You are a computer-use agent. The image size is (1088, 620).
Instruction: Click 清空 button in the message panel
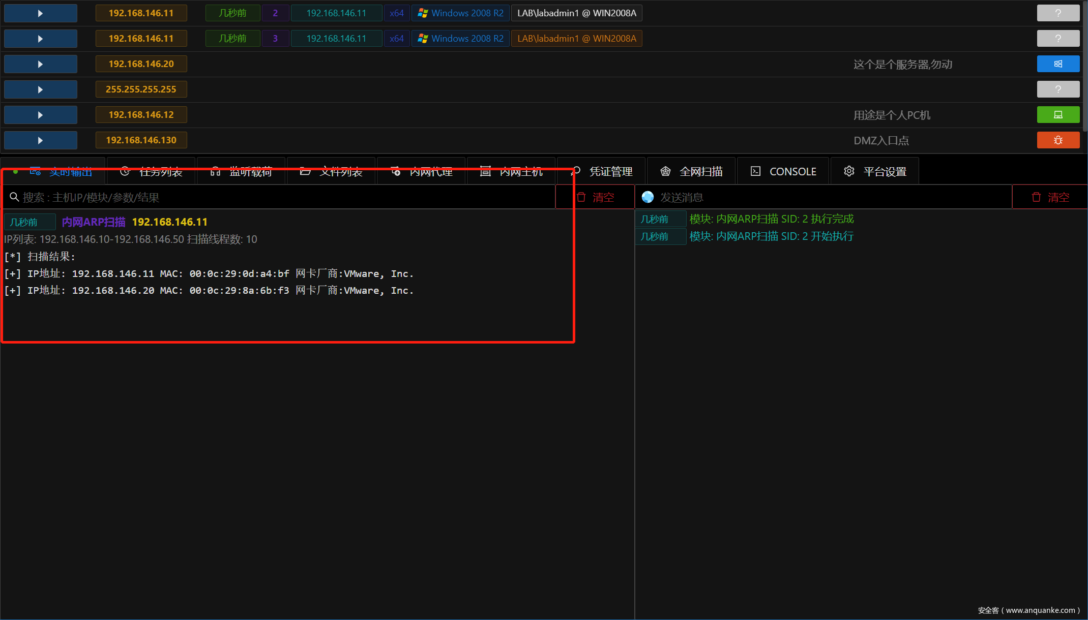[x=1050, y=197]
